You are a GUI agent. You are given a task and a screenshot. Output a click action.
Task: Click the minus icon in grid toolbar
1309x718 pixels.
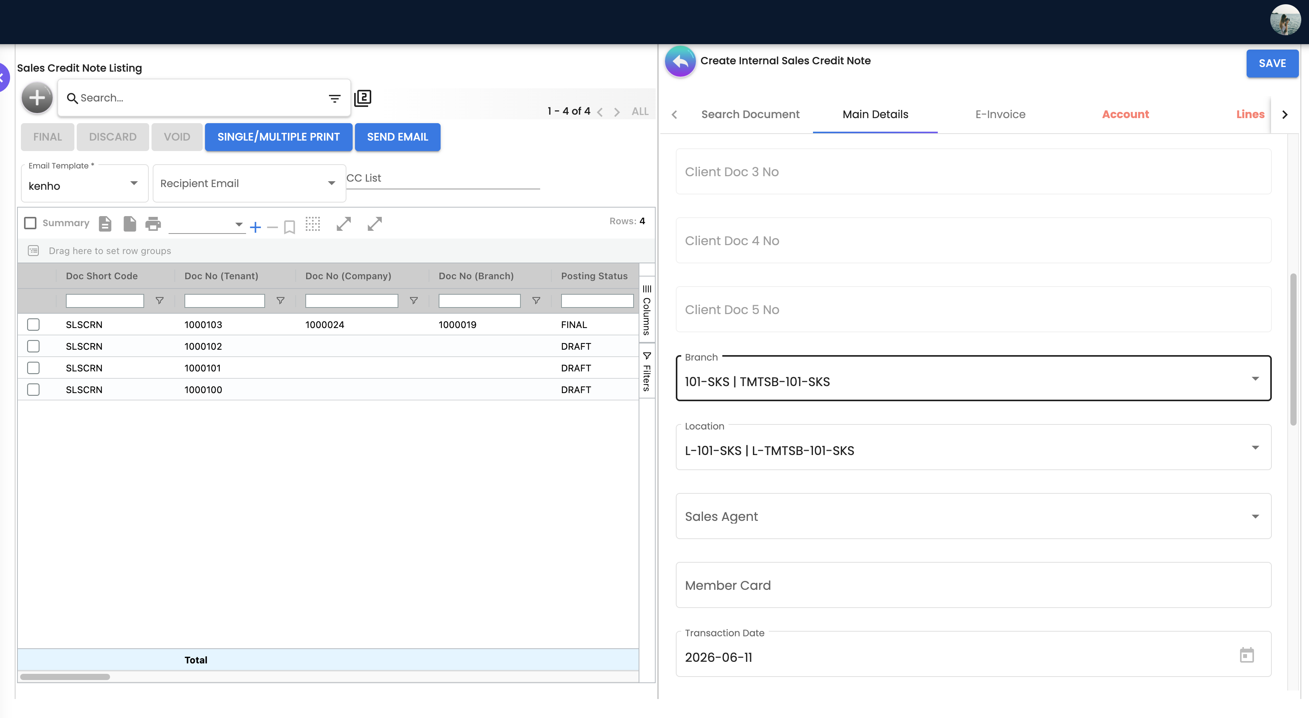272,227
